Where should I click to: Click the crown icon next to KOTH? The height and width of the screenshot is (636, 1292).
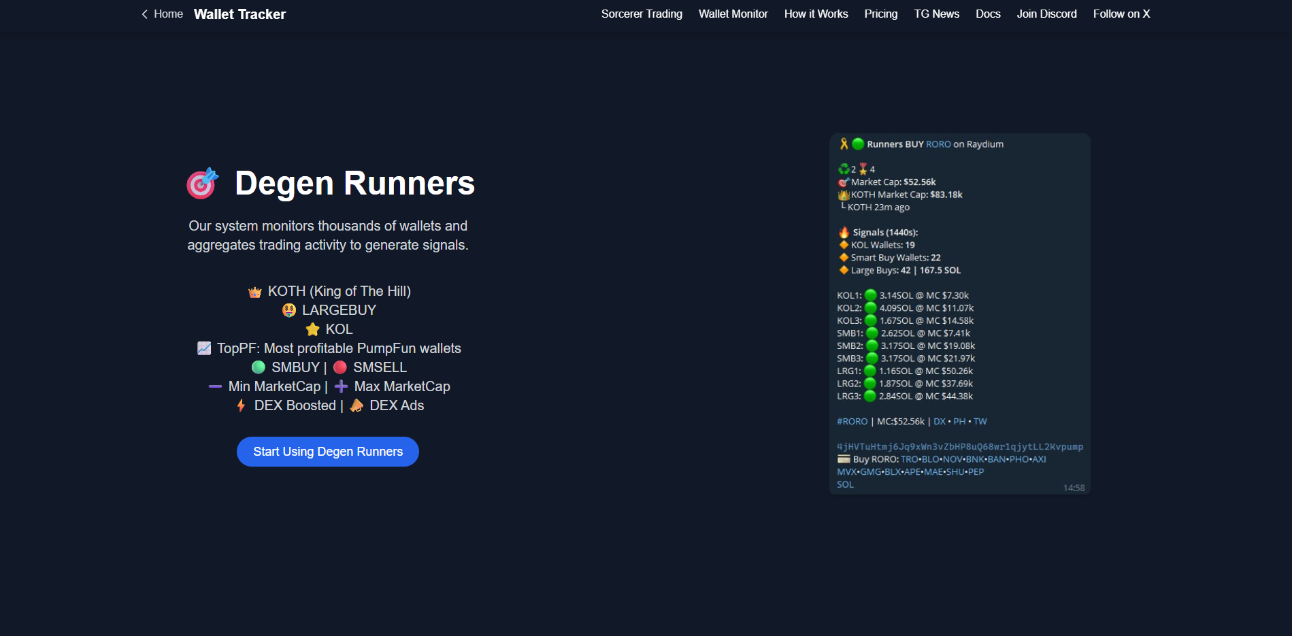[x=254, y=291]
